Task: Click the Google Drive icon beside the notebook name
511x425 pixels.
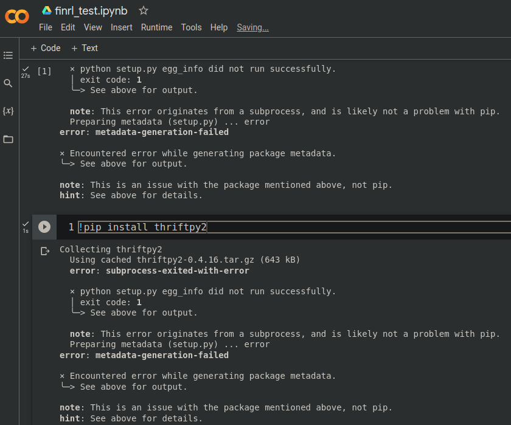Action: tap(46, 10)
